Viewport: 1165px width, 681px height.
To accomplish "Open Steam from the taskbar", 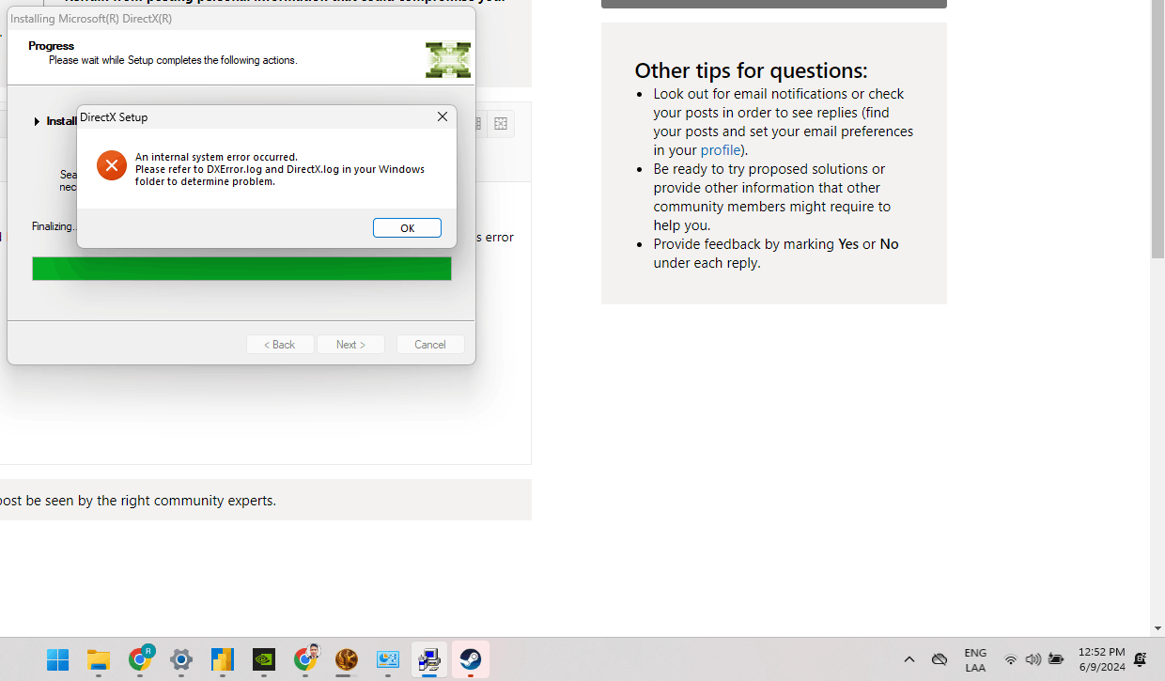I will [471, 660].
